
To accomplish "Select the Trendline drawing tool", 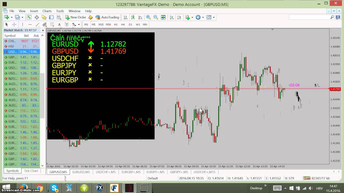I will point(37,24).
